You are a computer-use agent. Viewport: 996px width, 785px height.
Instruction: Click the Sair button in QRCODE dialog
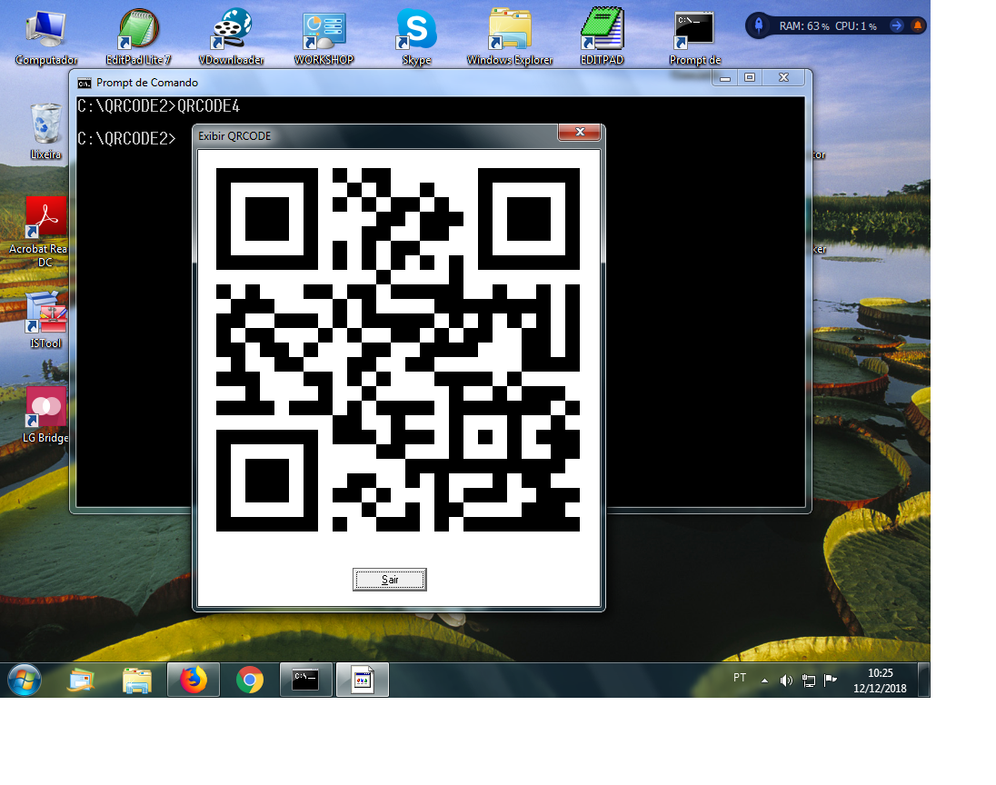click(389, 580)
